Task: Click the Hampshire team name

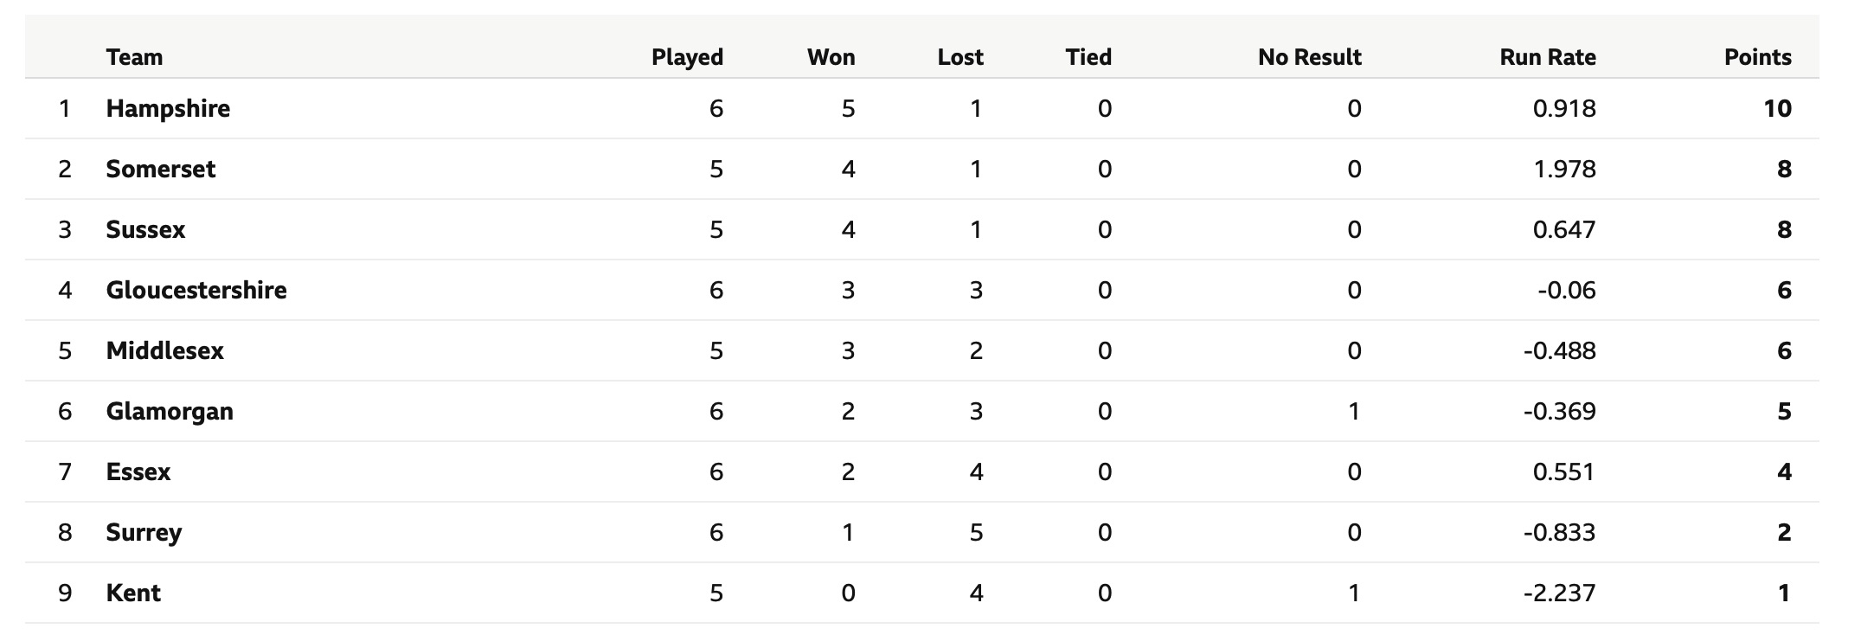Action: point(168,109)
